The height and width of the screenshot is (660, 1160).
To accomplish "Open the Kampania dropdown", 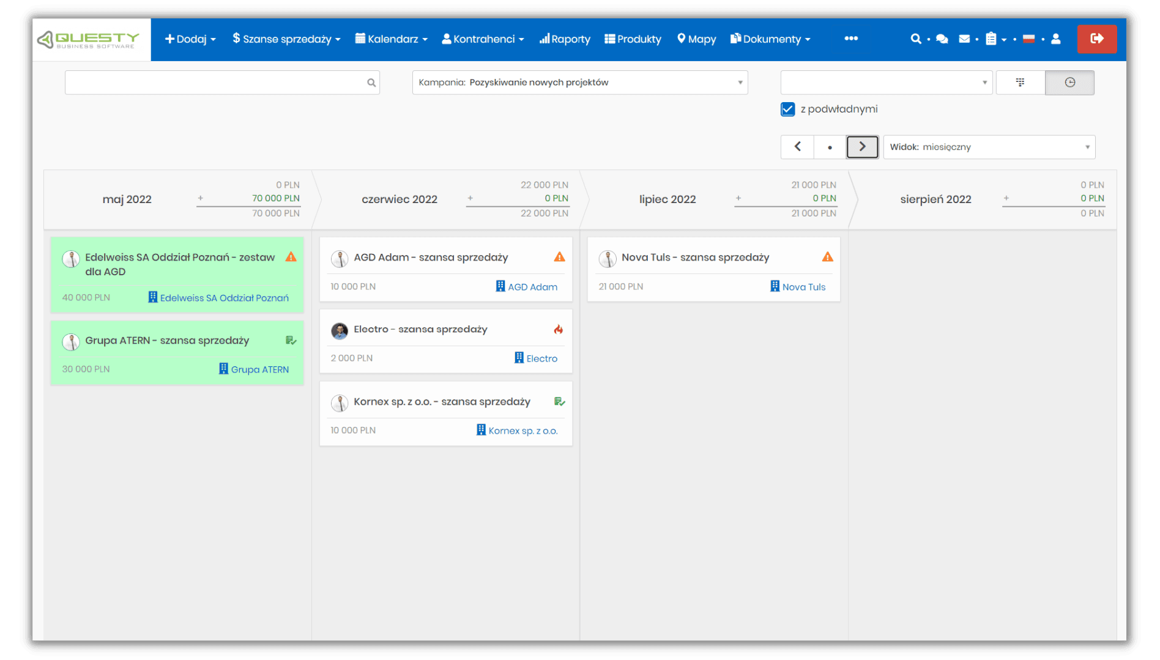I will (x=580, y=83).
